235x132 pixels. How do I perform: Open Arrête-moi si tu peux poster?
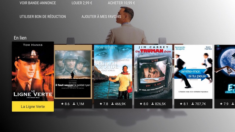pyautogui.click(x=193, y=72)
